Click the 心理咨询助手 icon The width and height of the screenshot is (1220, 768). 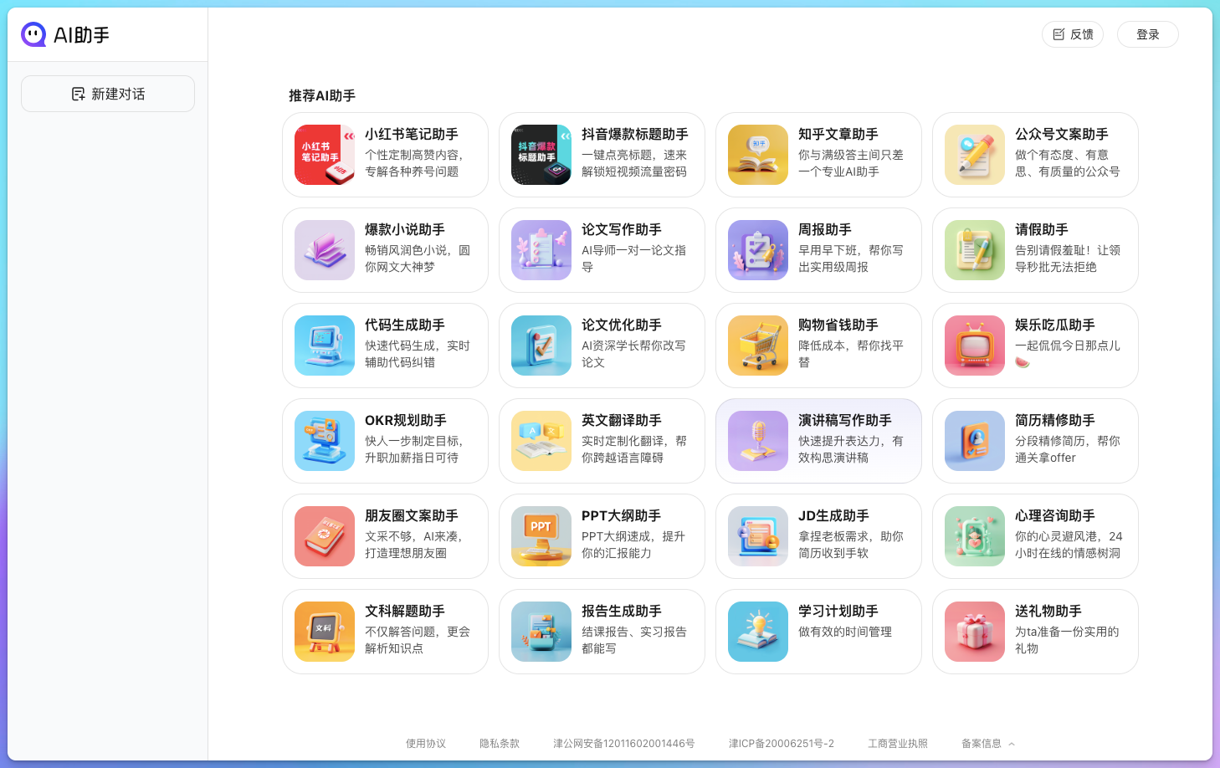[974, 536]
